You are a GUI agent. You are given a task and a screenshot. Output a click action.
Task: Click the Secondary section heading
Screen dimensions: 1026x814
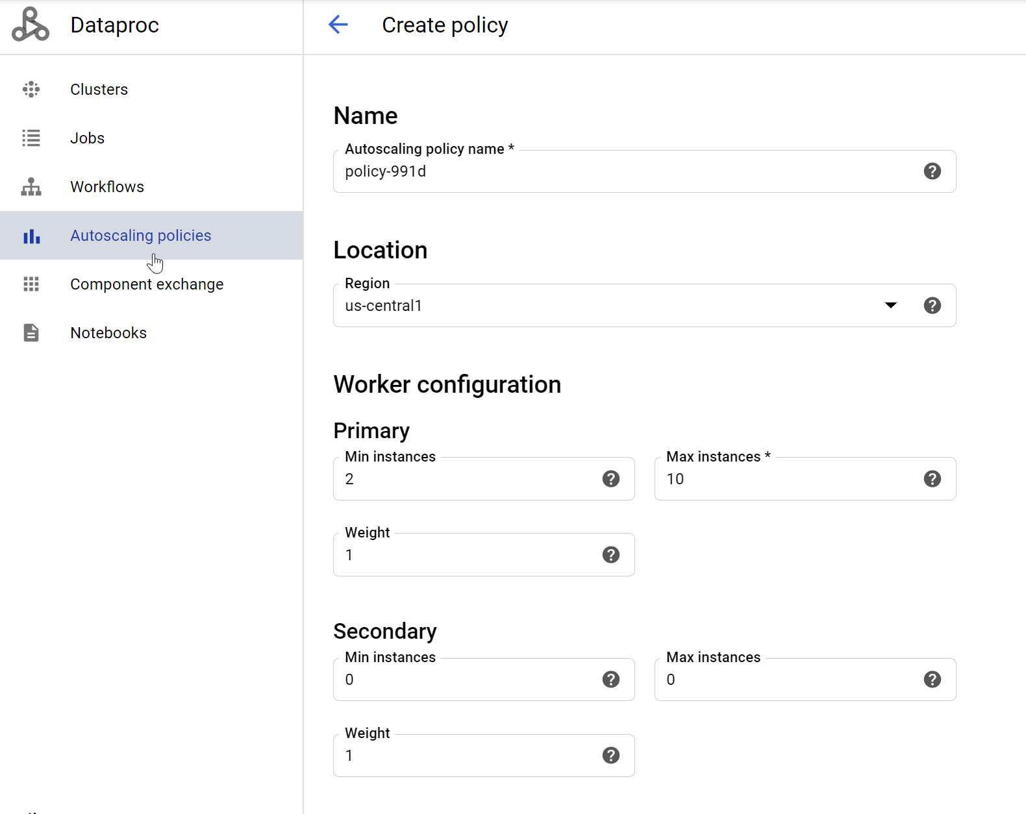tap(385, 631)
